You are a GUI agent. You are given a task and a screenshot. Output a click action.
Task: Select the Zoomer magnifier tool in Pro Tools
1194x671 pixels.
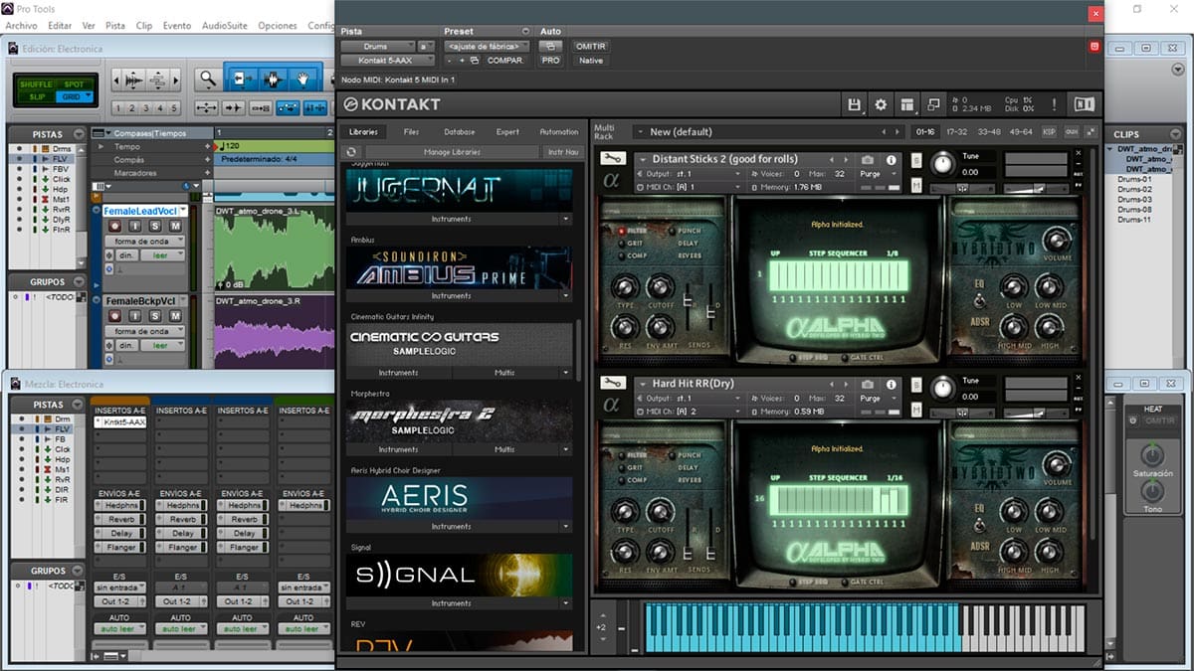(x=207, y=79)
